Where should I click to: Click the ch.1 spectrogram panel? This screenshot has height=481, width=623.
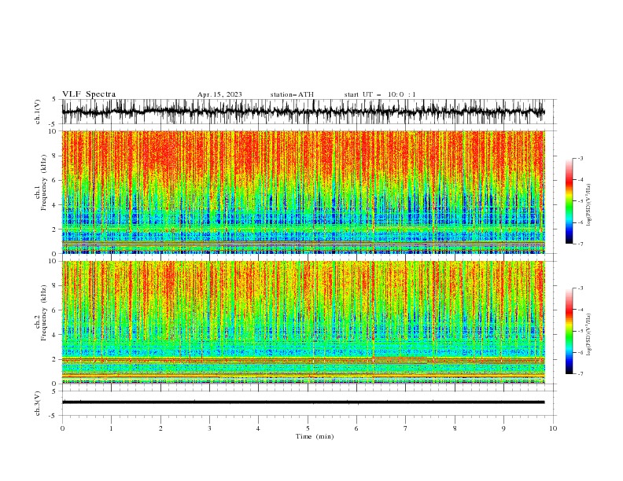click(x=303, y=192)
